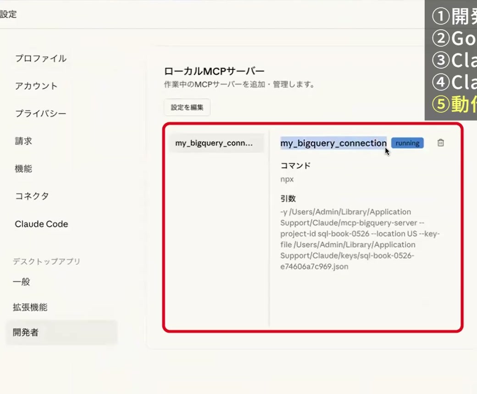Click the 設定 title at top
Image resolution: width=477 pixels, height=394 pixels.
8,14
